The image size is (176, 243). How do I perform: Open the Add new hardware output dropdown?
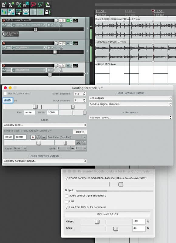(45, 161)
